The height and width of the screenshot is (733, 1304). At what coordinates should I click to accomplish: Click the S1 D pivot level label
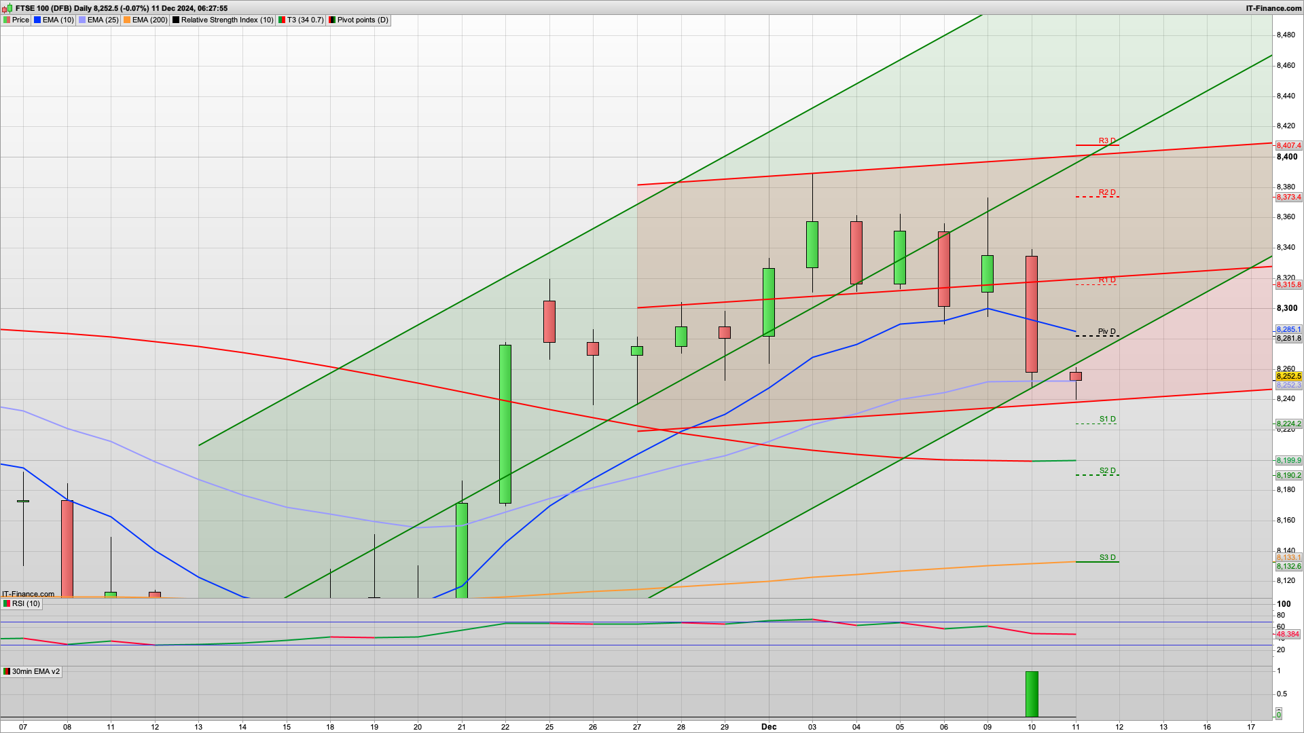tap(1107, 419)
